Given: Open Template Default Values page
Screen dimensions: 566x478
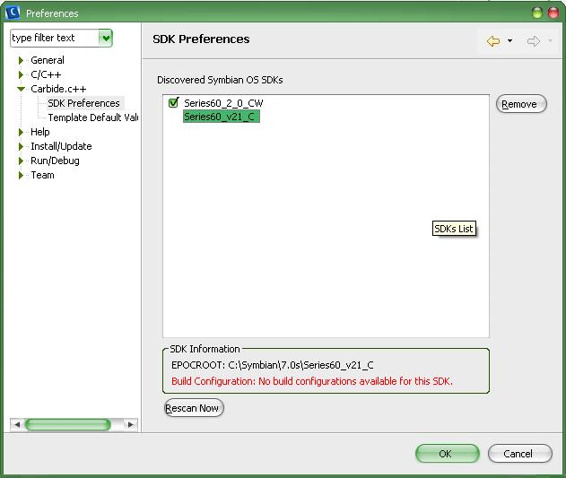Looking at the screenshot, I should [92, 117].
